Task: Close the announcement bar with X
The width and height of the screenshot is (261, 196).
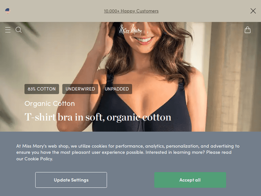Action: pyautogui.click(x=253, y=11)
